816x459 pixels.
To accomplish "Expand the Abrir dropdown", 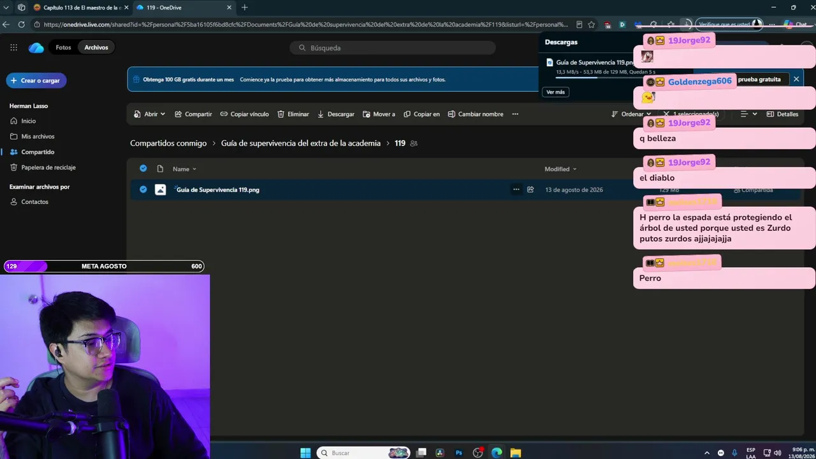I will tap(149, 114).
